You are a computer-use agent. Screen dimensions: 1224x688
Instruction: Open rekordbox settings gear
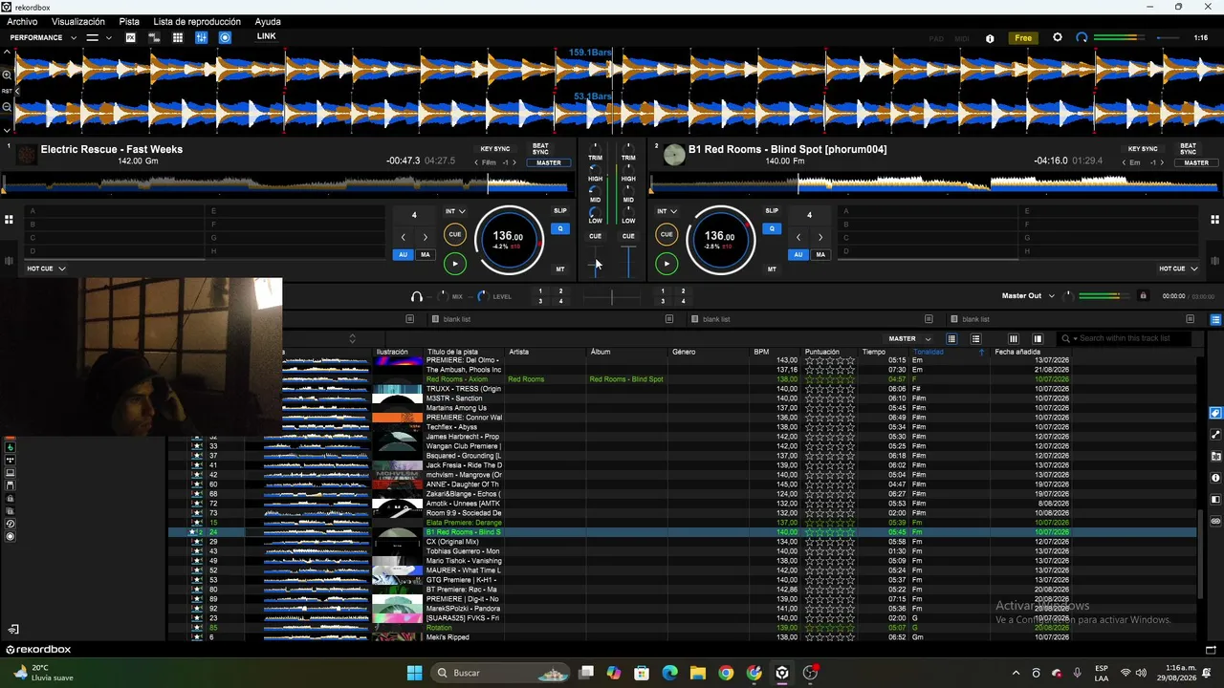(x=1057, y=37)
